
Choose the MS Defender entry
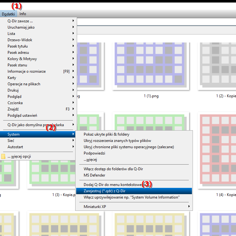click(134, 175)
